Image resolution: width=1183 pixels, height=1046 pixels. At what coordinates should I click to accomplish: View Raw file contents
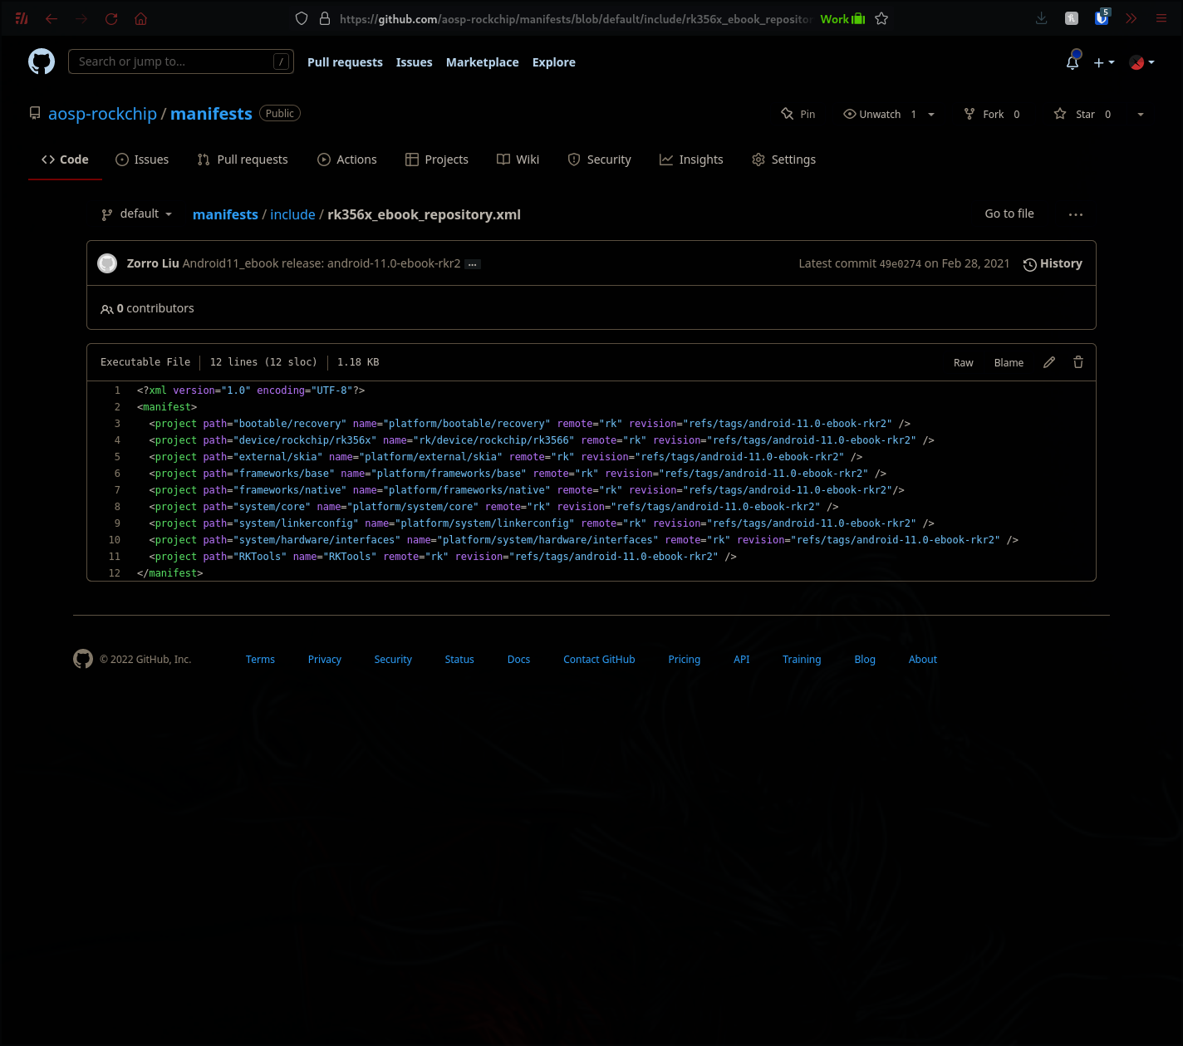[x=963, y=363]
